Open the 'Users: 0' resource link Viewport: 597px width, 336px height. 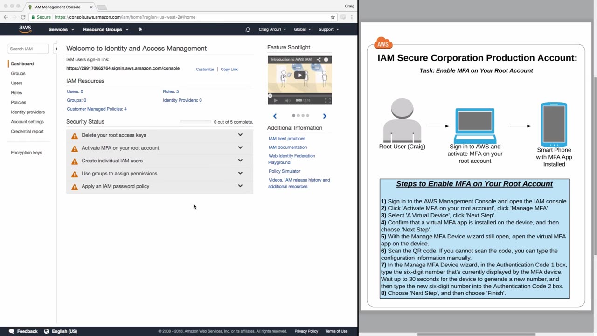(x=75, y=91)
